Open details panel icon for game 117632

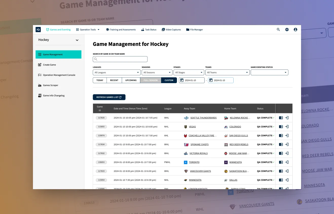tap(281, 153)
